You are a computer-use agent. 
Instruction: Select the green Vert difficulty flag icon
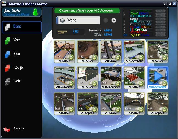pyautogui.click(x=7, y=40)
